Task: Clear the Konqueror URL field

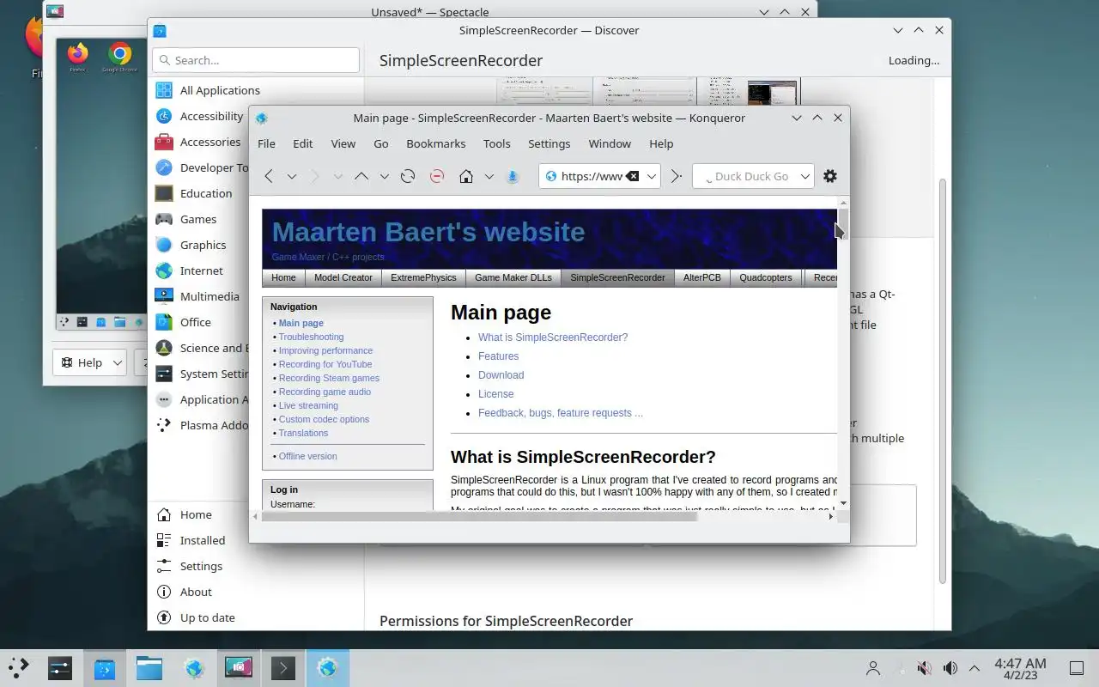Action: tap(632, 176)
